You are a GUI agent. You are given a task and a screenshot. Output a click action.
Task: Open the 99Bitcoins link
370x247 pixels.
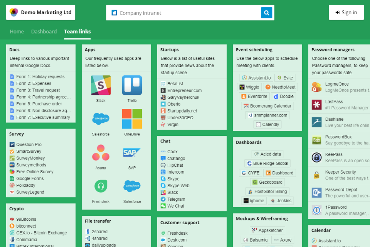(26, 219)
